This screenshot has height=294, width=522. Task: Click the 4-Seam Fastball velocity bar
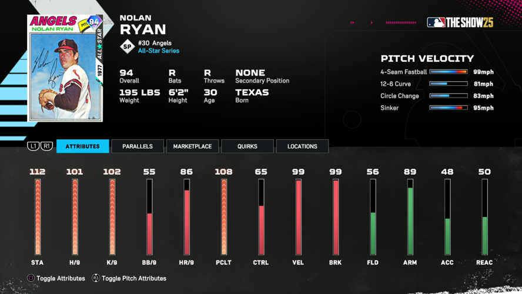(449, 72)
